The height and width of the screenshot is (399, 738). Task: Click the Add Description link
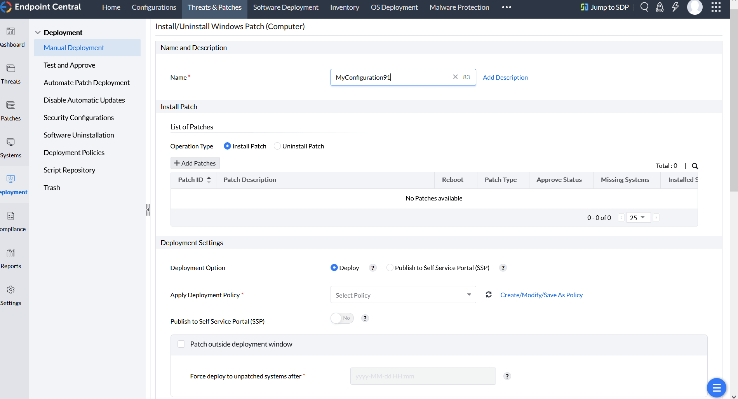point(505,77)
